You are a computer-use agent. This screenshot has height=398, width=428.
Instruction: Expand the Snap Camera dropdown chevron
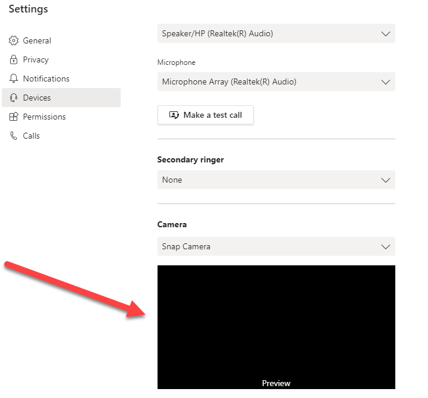(x=385, y=247)
